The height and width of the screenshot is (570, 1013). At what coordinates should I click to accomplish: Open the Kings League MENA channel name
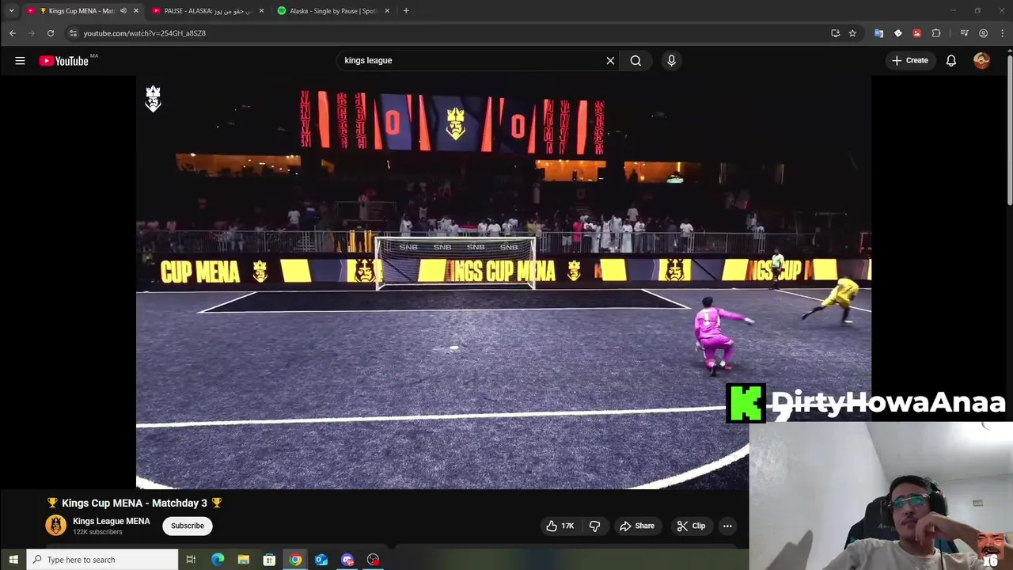pos(111,521)
